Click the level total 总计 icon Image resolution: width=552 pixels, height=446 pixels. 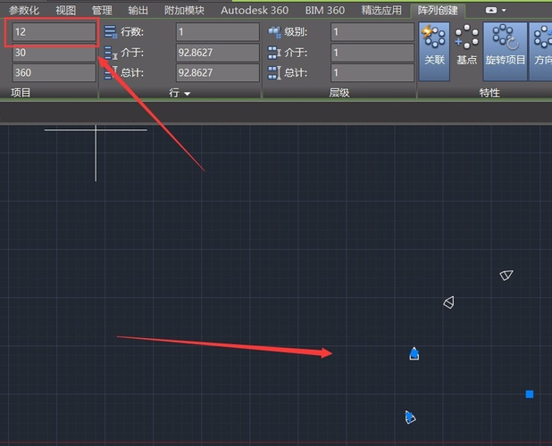274,72
